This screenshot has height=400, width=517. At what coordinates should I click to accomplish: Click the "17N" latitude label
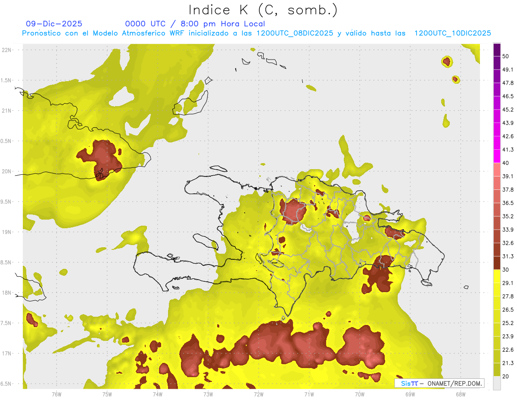[x=7, y=353]
